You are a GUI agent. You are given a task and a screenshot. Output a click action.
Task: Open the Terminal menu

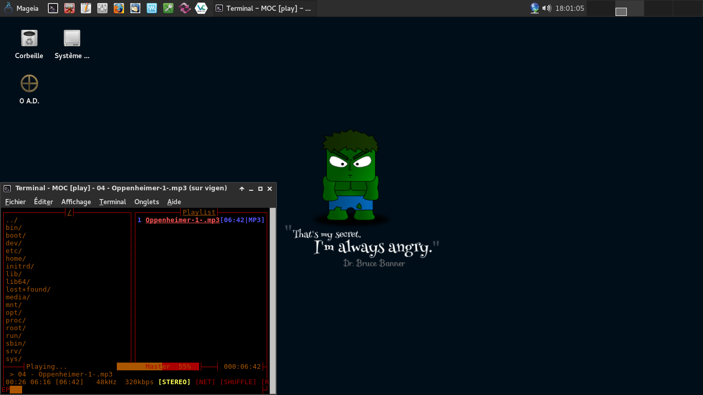coord(113,202)
